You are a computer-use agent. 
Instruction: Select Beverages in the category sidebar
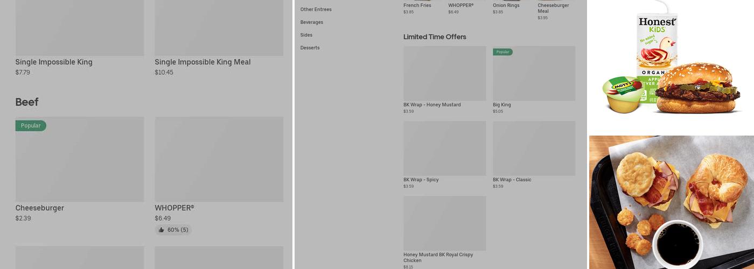[311, 22]
